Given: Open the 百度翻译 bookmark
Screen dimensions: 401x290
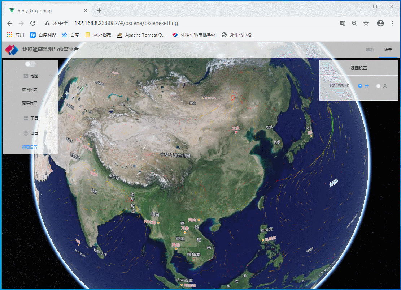Looking at the screenshot, I should 43,35.
